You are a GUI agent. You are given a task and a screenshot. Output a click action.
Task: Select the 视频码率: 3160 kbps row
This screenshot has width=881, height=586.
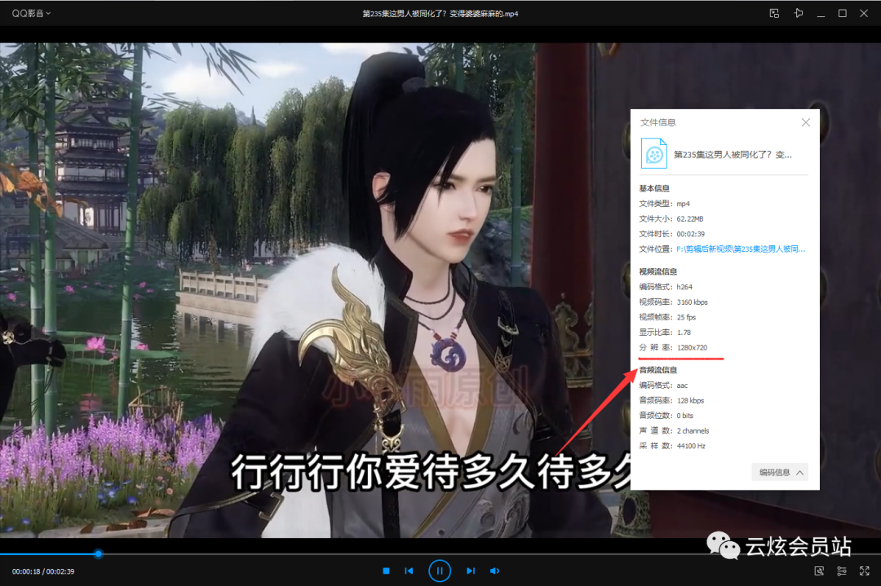[x=674, y=302]
